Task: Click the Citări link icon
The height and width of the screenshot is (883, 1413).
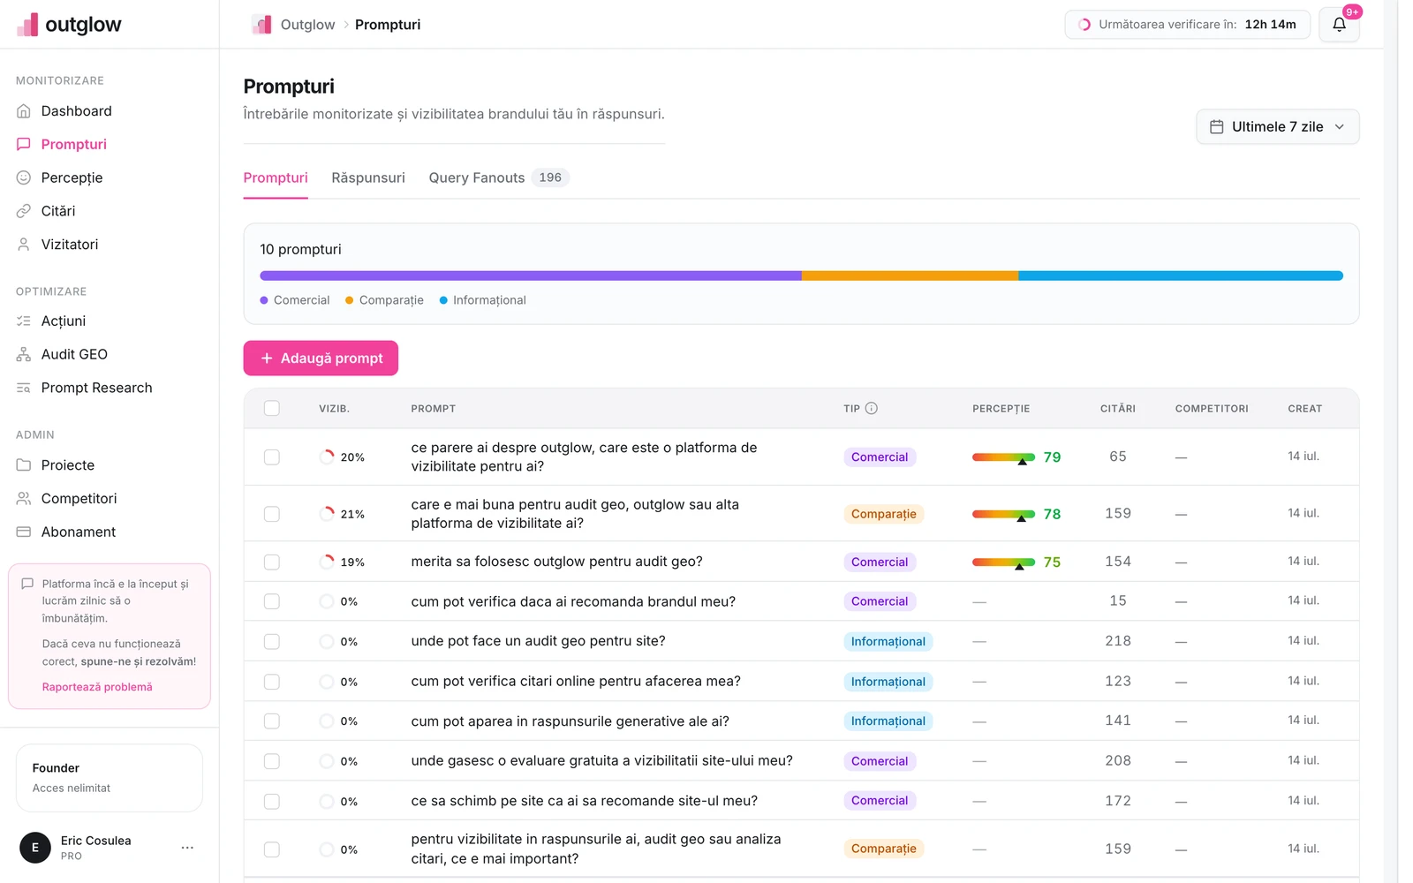Action: coord(24,211)
